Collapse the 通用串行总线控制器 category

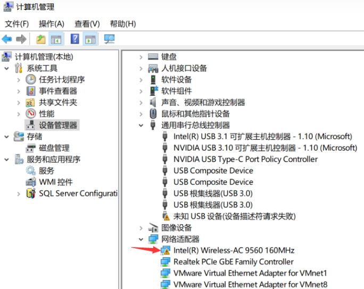click(141, 125)
